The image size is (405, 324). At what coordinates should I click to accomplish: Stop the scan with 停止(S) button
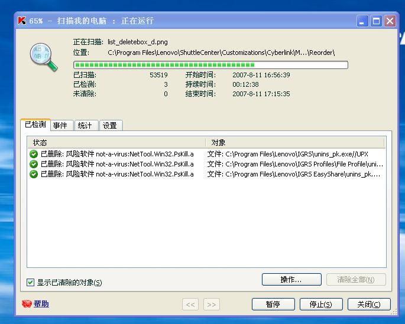point(321,304)
